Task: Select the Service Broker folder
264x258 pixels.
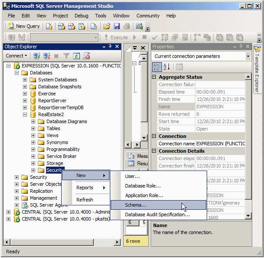Action: (x=61, y=157)
